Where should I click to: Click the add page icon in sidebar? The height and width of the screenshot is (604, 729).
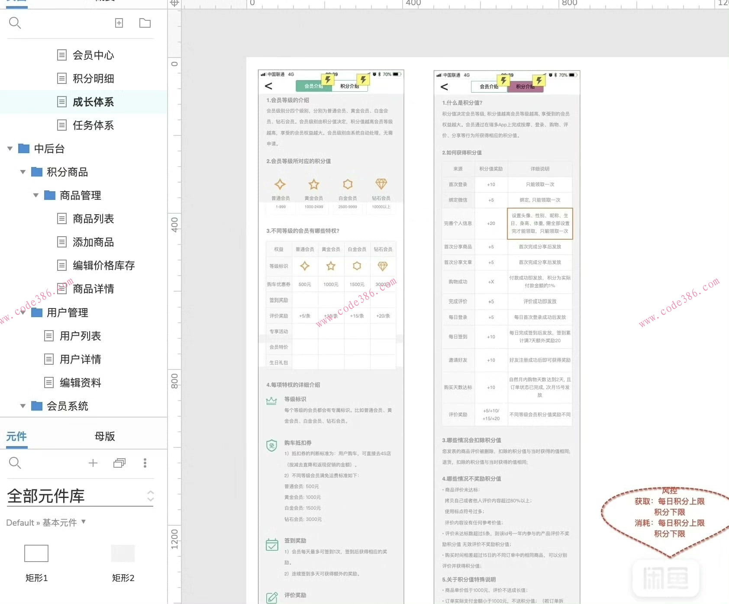(119, 23)
